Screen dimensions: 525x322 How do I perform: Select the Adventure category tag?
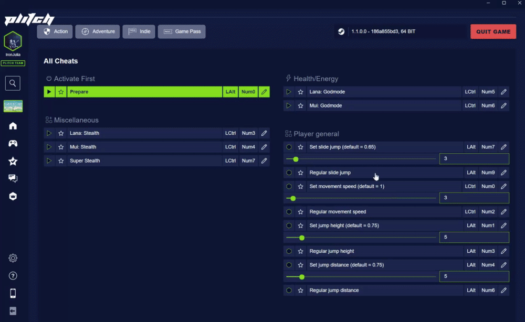tap(98, 31)
